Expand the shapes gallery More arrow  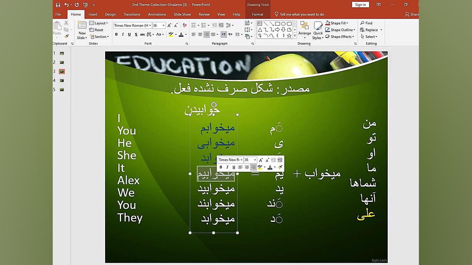[295, 36]
